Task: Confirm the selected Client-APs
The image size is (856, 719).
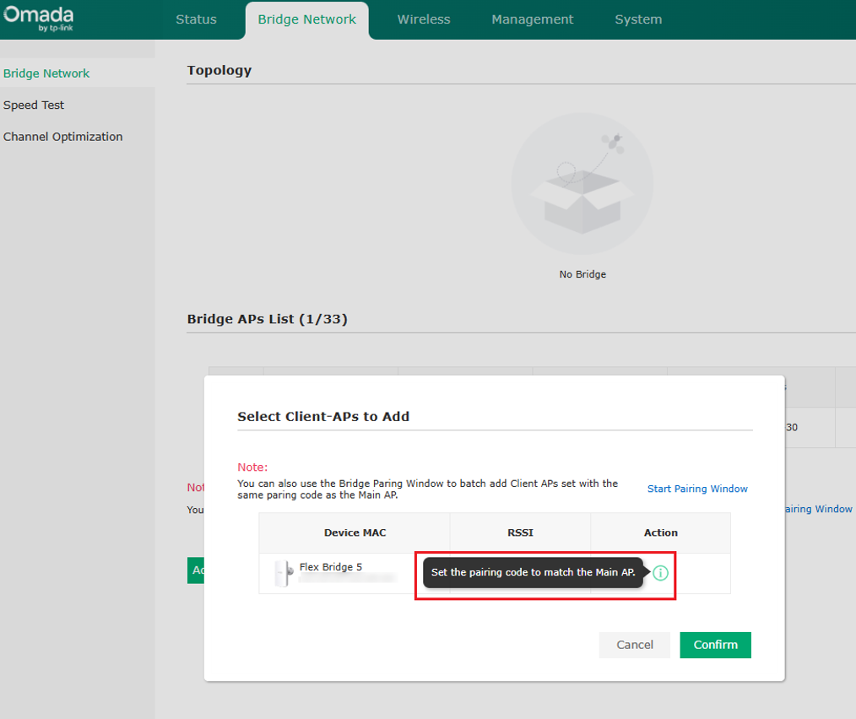Action: [715, 645]
